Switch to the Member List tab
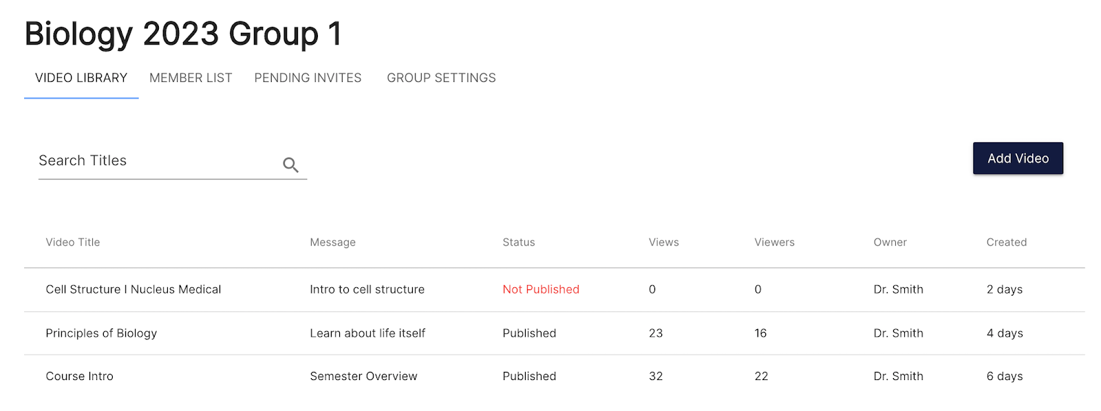The image size is (1101, 411). click(191, 78)
